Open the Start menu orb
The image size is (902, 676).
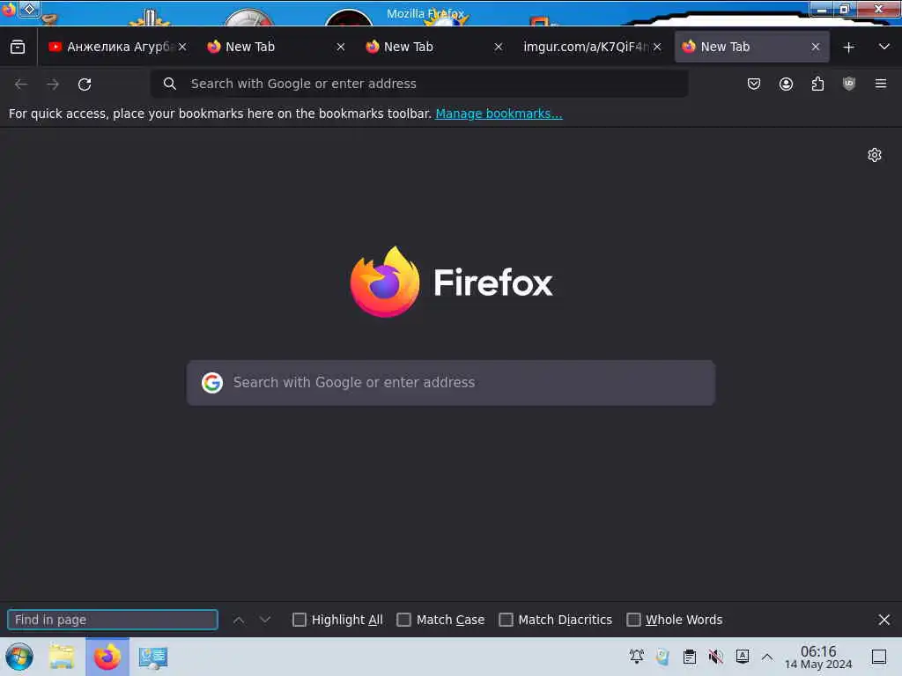pos(19,657)
